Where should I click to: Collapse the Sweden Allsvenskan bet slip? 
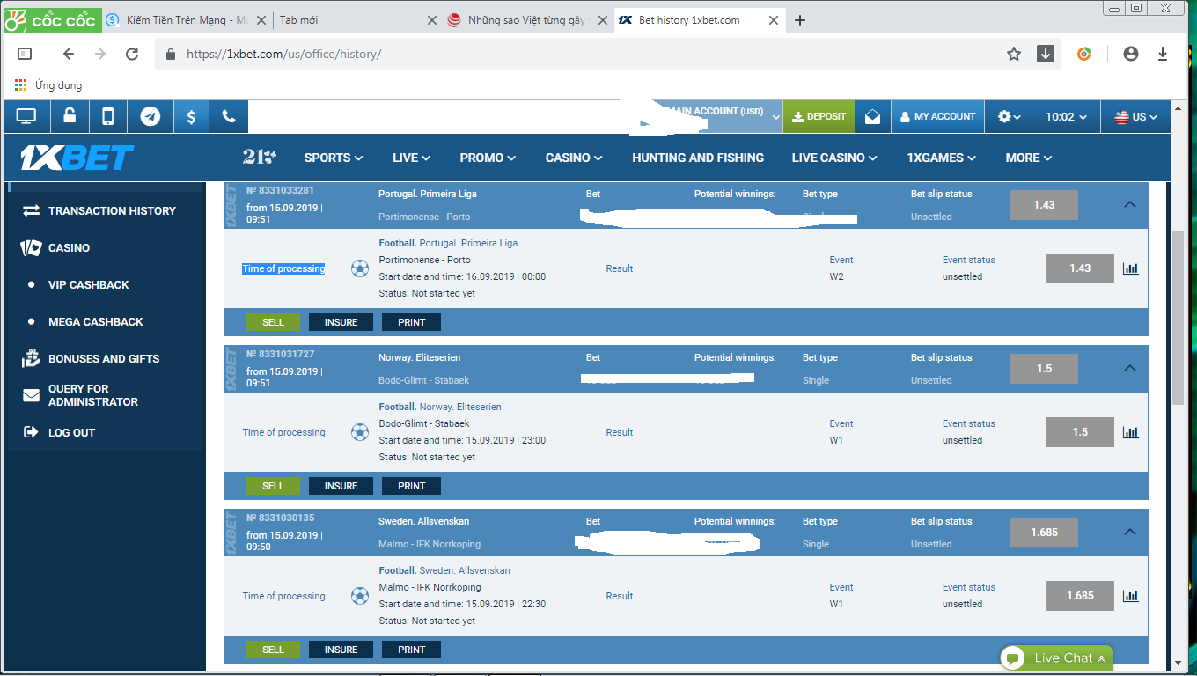click(1130, 532)
